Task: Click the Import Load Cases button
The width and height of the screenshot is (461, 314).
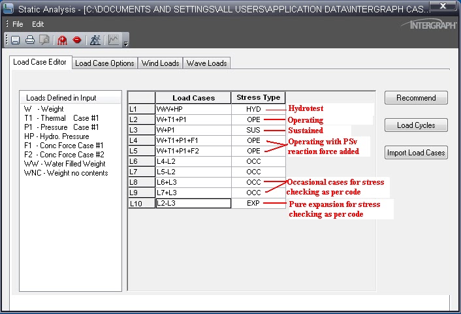Action: click(416, 153)
